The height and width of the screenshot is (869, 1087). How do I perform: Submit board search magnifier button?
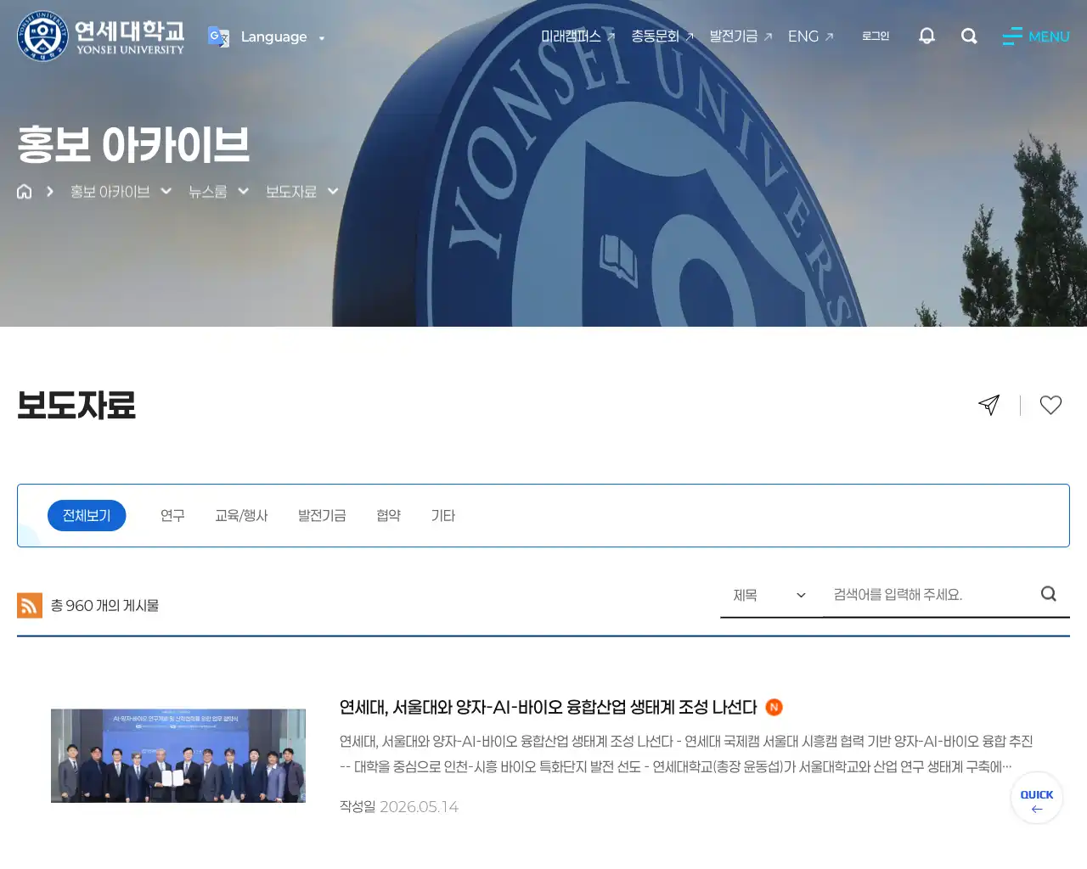click(1049, 594)
